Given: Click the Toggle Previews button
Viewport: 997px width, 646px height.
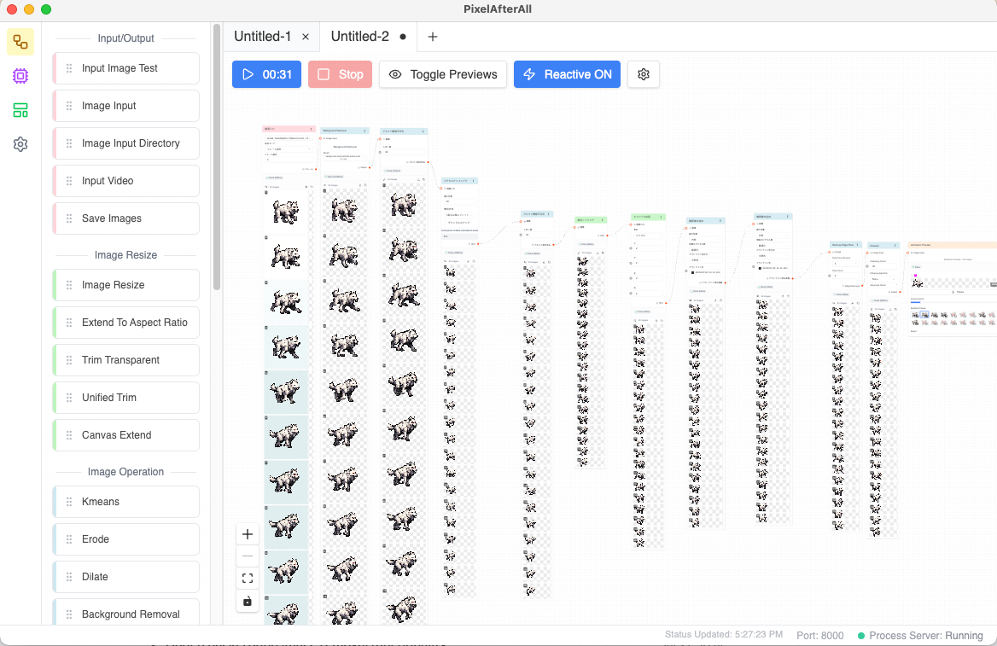Looking at the screenshot, I should click(x=443, y=74).
